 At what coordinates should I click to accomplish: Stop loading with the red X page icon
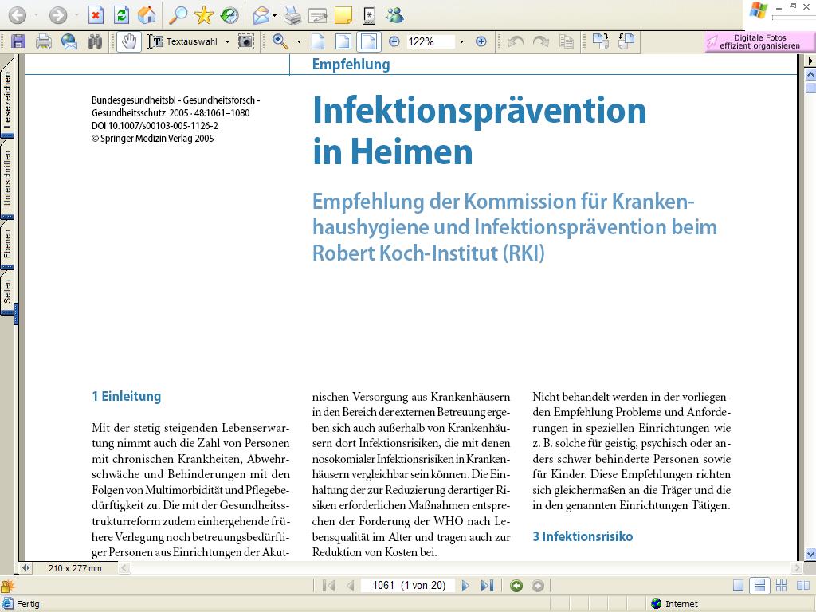point(96,14)
